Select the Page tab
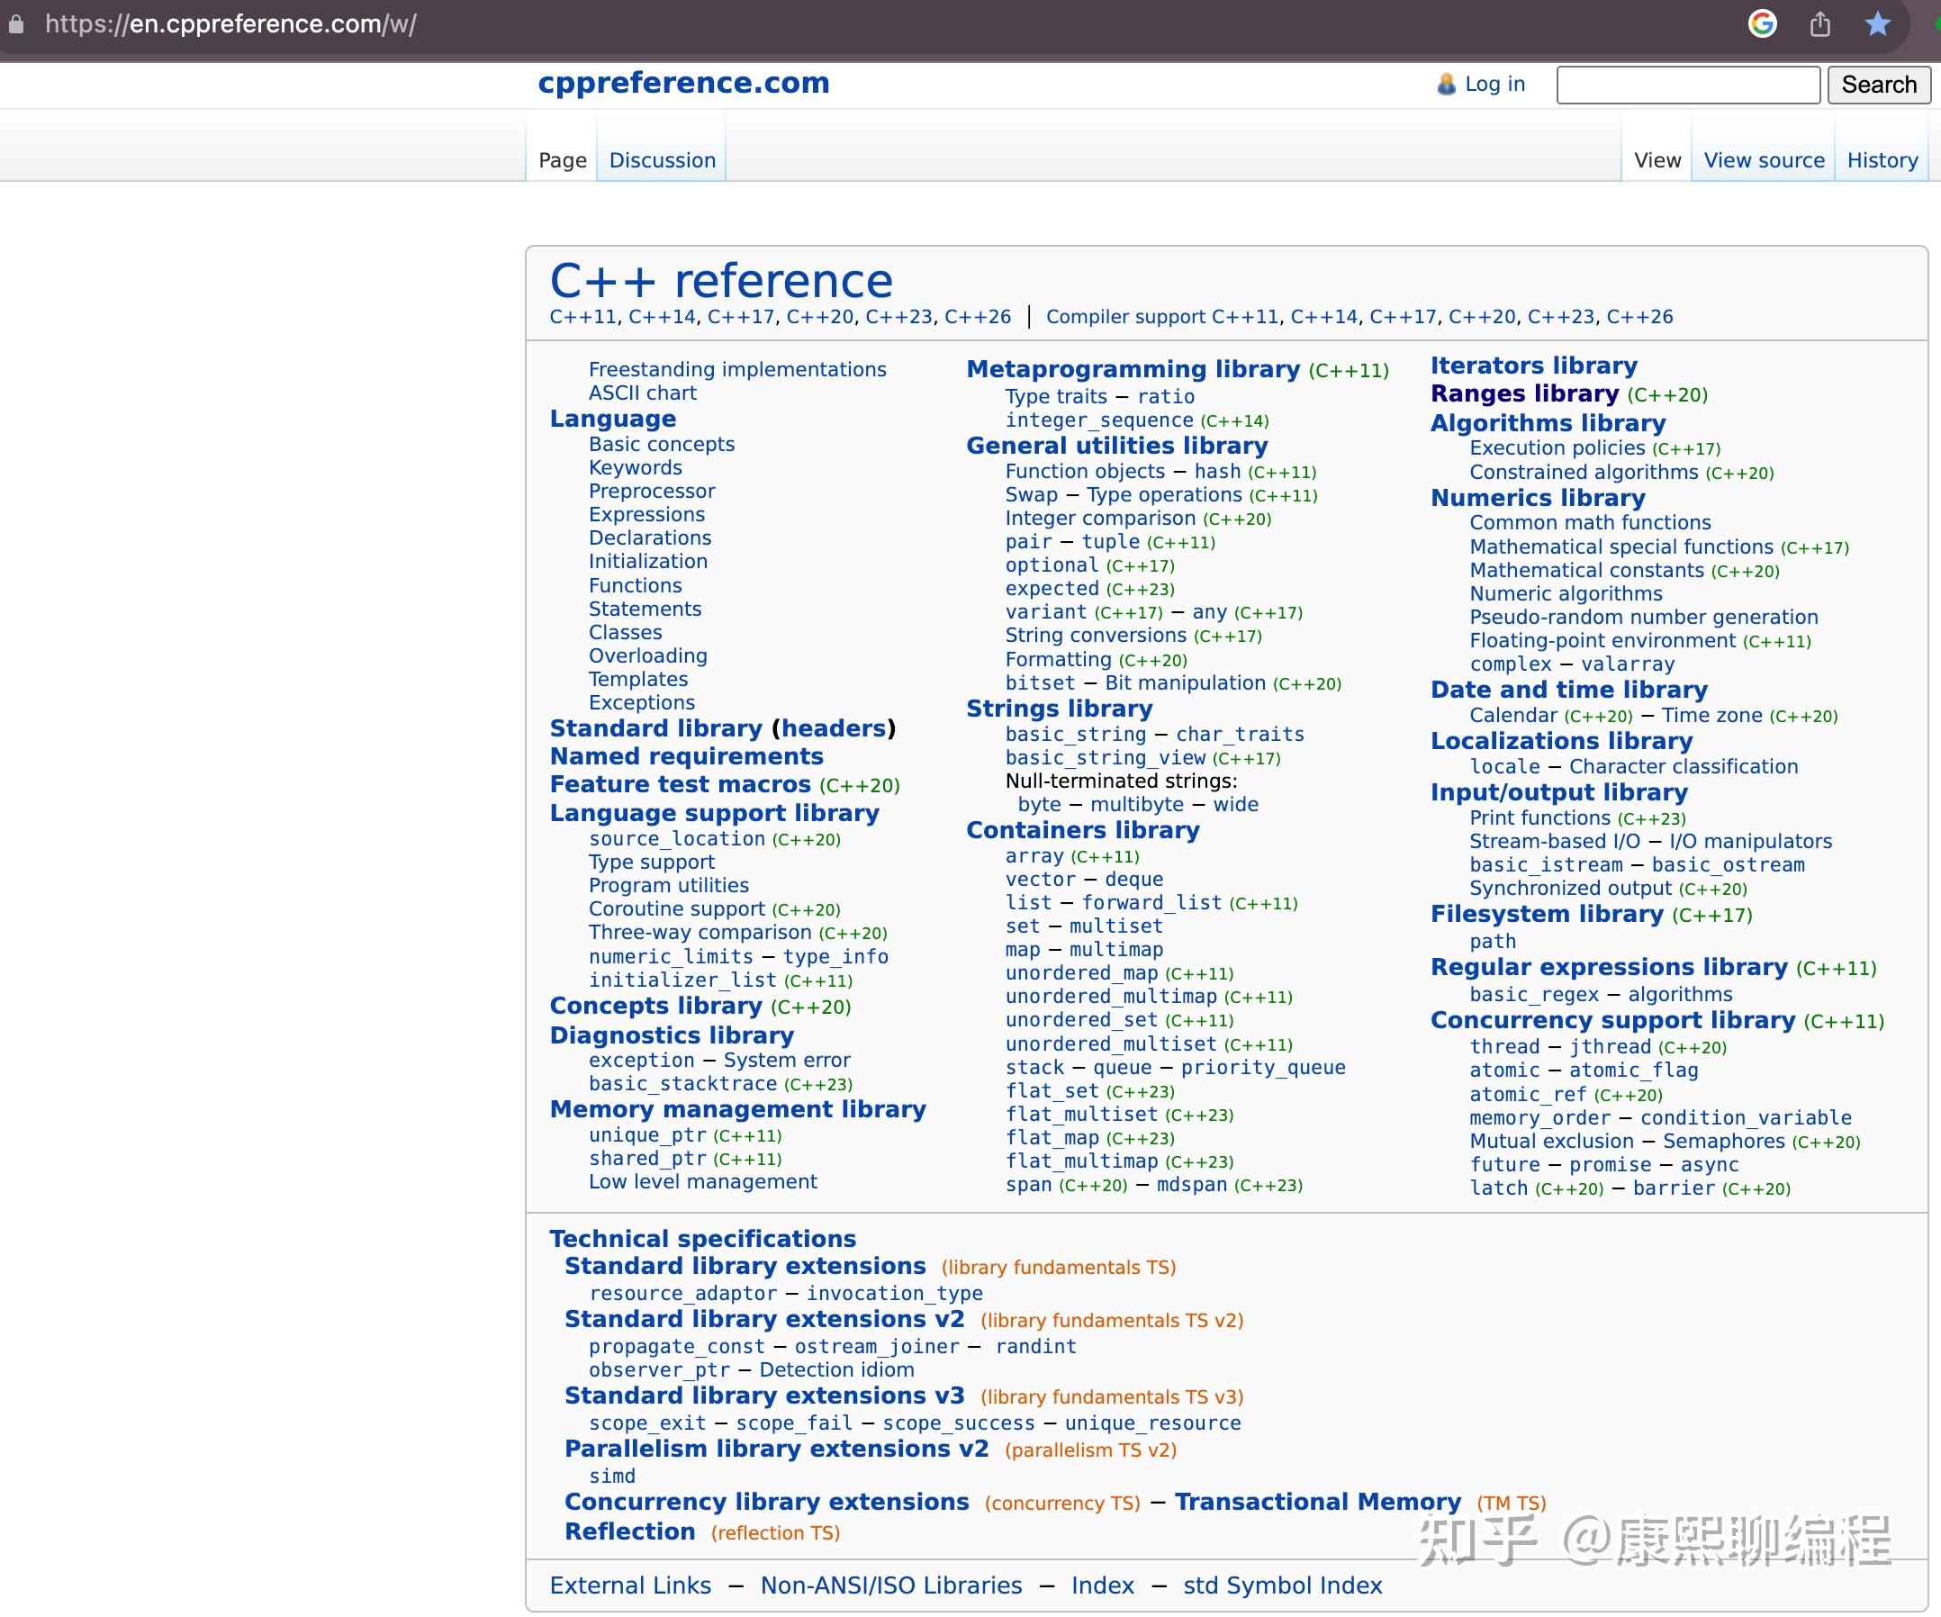The height and width of the screenshot is (1617, 1941). pyautogui.click(x=561, y=159)
